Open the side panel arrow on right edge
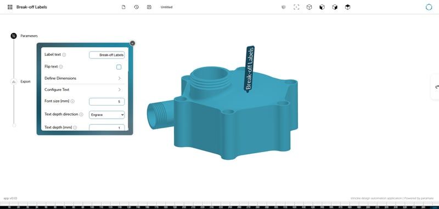 (437, 87)
